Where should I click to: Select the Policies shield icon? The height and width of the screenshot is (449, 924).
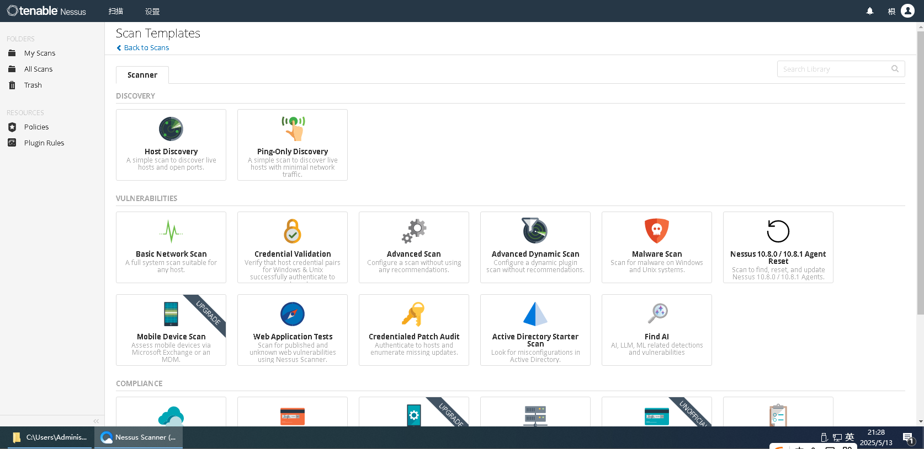(12, 127)
